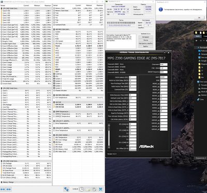Click the bottom Exit button in TestMem5

click(145, 46)
